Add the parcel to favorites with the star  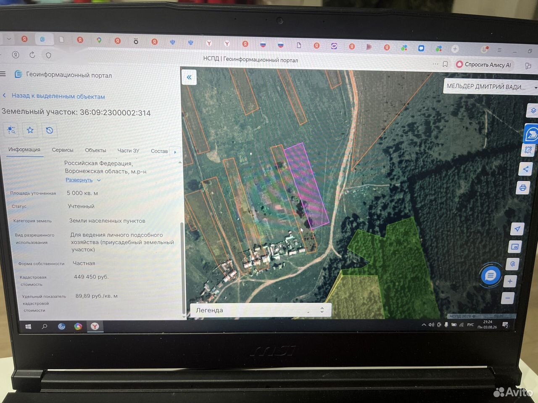click(x=30, y=130)
